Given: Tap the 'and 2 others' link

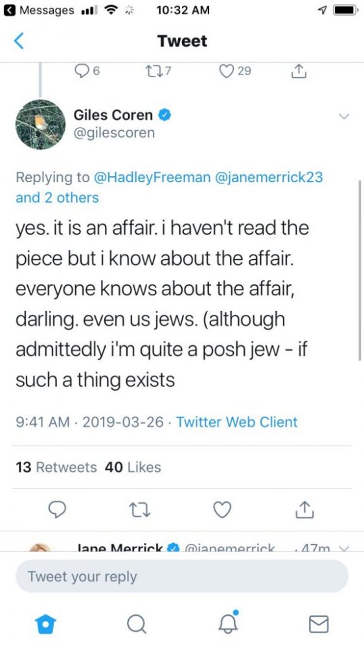Looking at the screenshot, I should coord(57,198).
